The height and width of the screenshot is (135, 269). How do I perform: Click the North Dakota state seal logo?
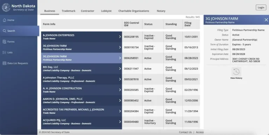pyautogui.click(x=6, y=7)
